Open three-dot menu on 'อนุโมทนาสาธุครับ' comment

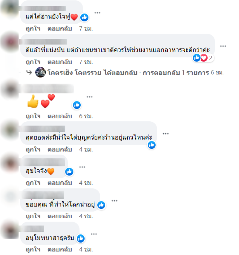point(94,234)
